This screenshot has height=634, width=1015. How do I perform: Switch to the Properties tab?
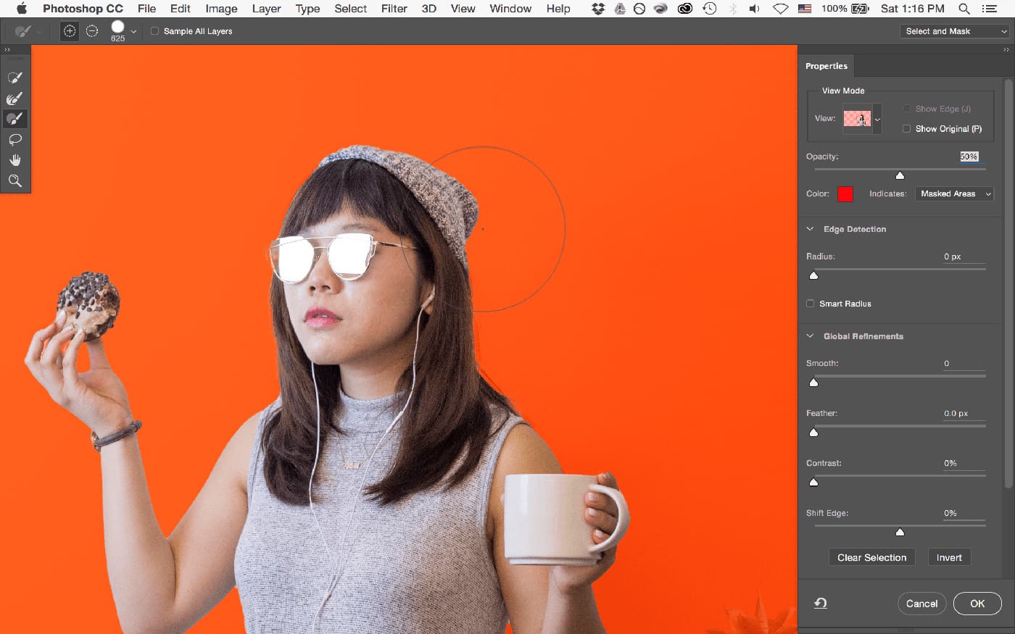pyautogui.click(x=826, y=66)
